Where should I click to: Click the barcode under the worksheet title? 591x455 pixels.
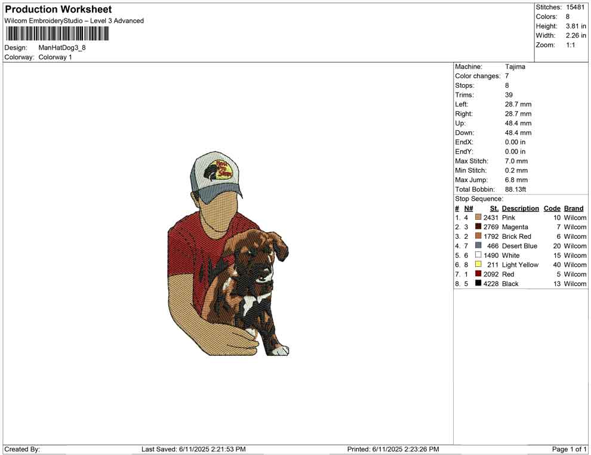(x=57, y=34)
